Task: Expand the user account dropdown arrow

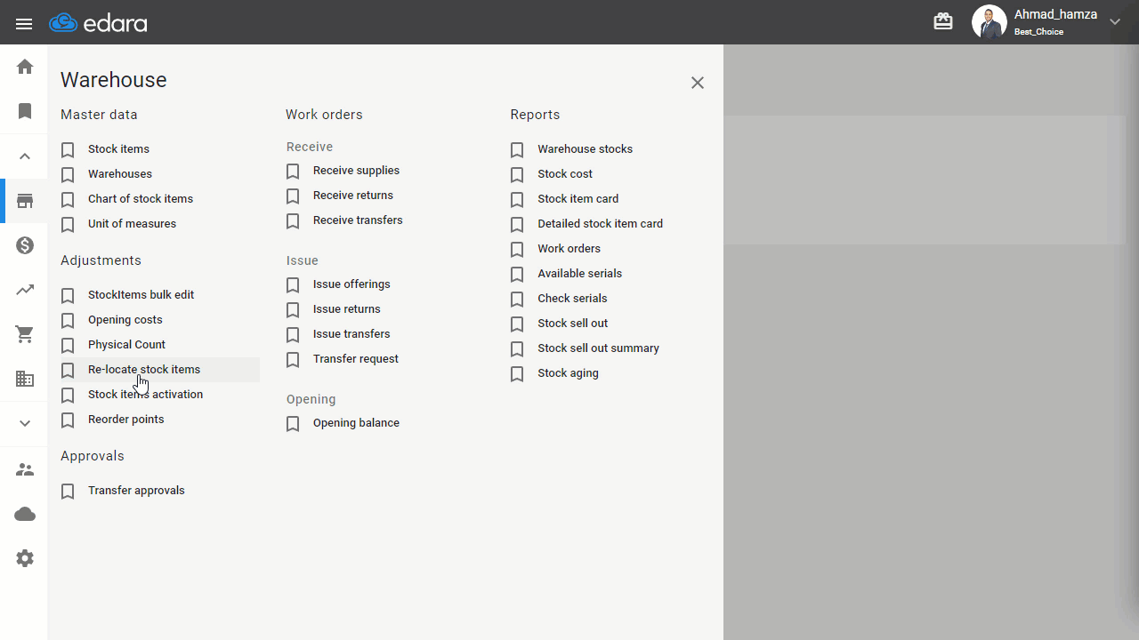Action: [1115, 22]
